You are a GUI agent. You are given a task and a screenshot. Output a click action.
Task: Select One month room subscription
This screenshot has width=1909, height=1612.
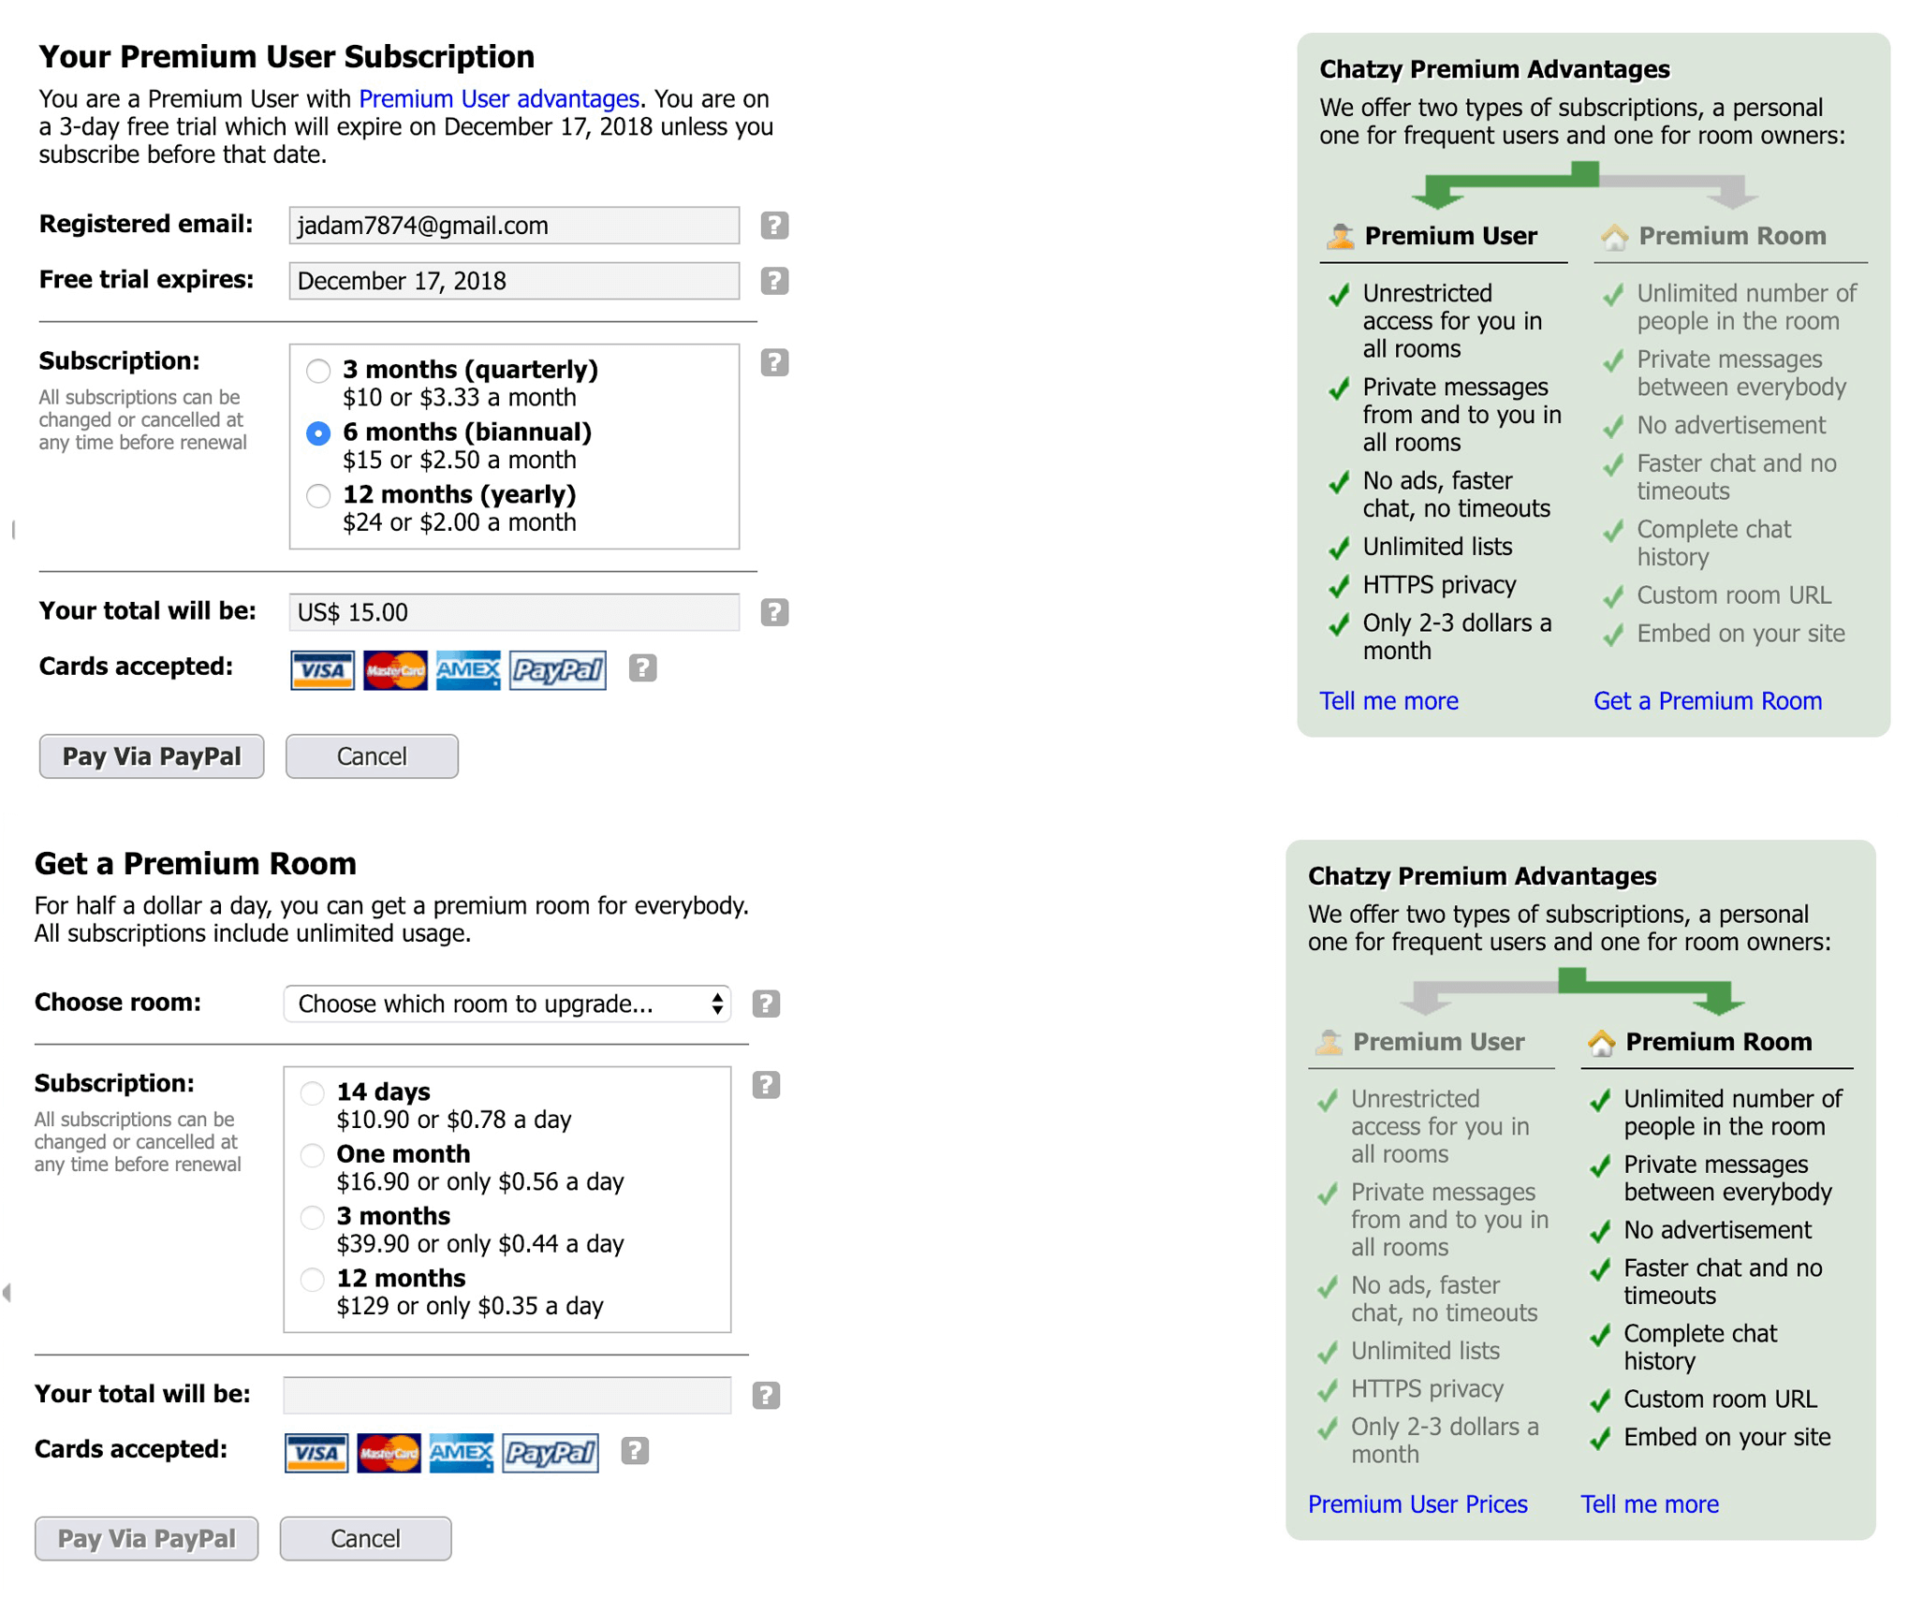pos(313,1155)
